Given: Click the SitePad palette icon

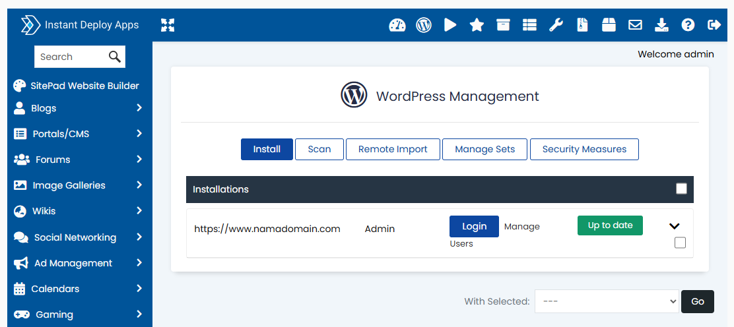Looking at the screenshot, I should tap(20, 86).
